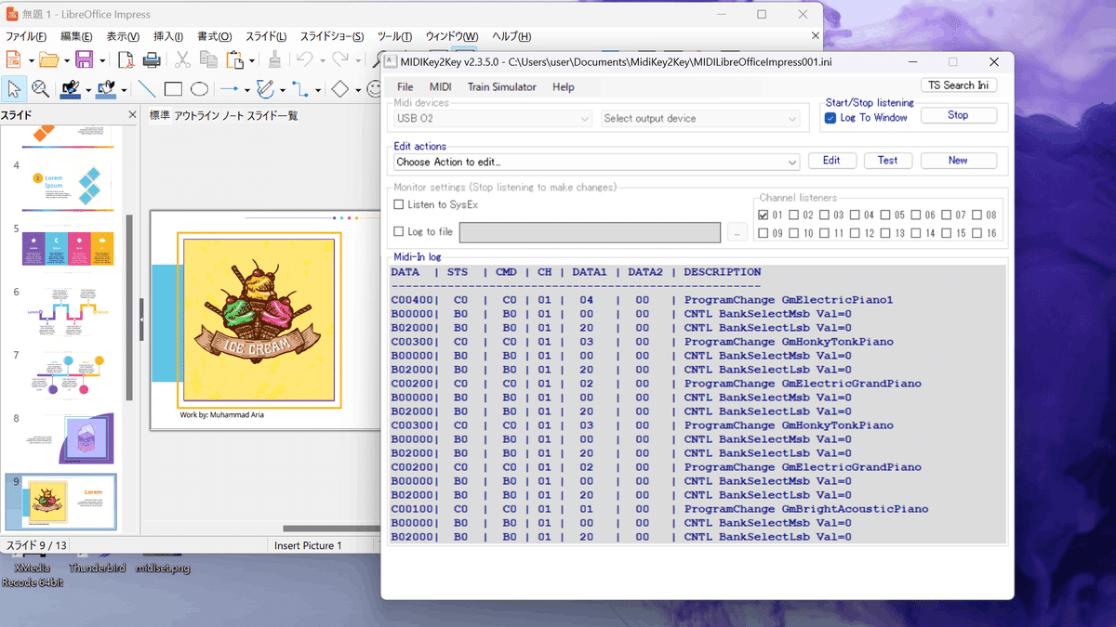1116x627 pixels.
Task: Expand the Fill Color dropdown arrow
Action: [122, 90]
